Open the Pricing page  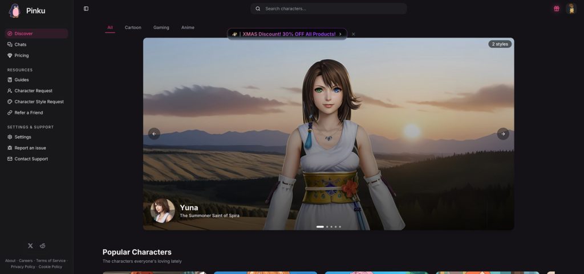coord(22,56)
